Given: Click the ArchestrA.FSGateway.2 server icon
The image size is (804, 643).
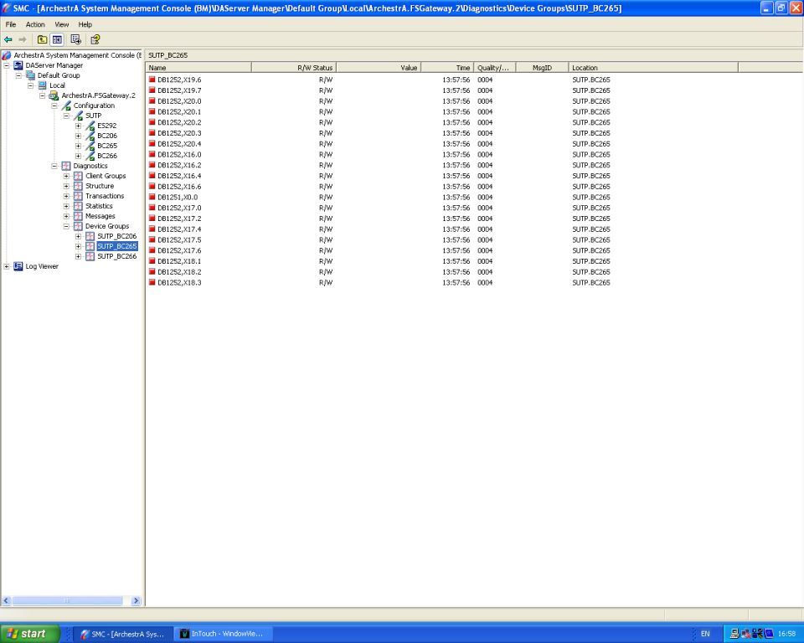Looking at the screenshot, I should (54, 95).
